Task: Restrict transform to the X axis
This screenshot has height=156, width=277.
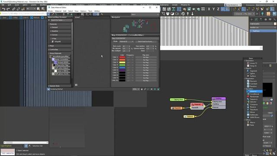Action: pyautogui.click(x=209, y=9)
